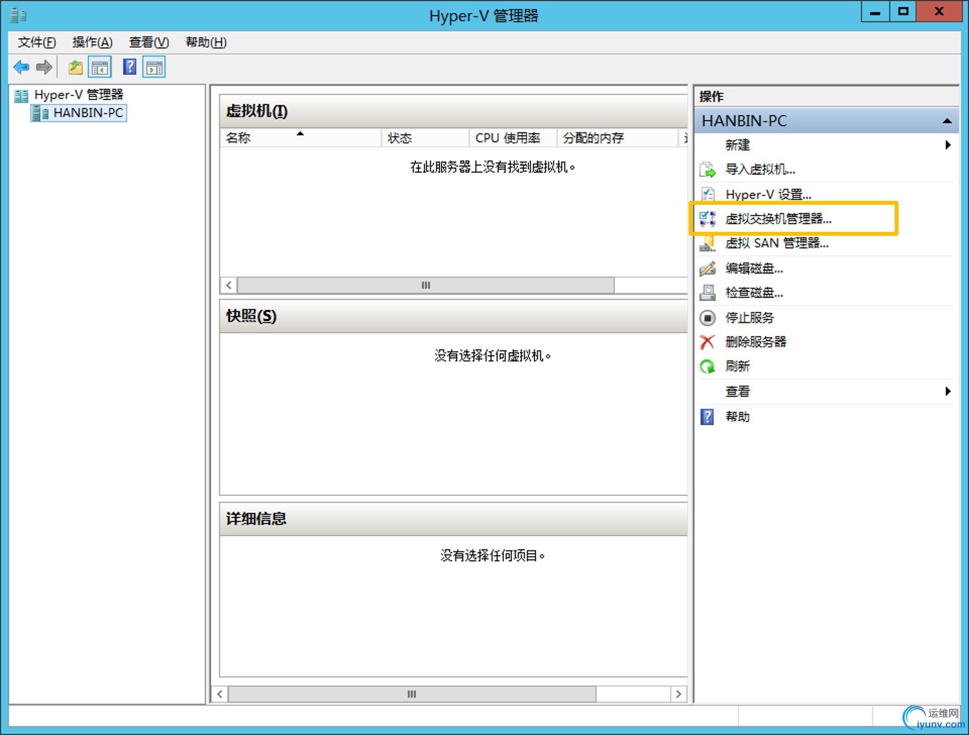The width and height of the screenshot is (969, 735).
Task: Click the 虚拟交换机管理器 icon
Action: (x=707, y=219)
